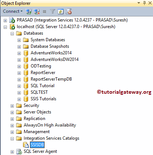Image resolution: width=153 pixels, height=155 pixels.
Task: Click the Security folder icon
Action: click(x=19, y=105)
